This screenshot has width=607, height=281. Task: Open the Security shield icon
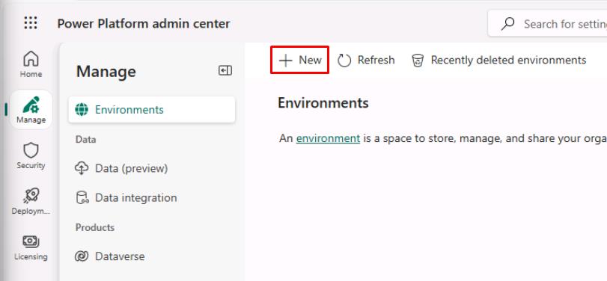31,150
